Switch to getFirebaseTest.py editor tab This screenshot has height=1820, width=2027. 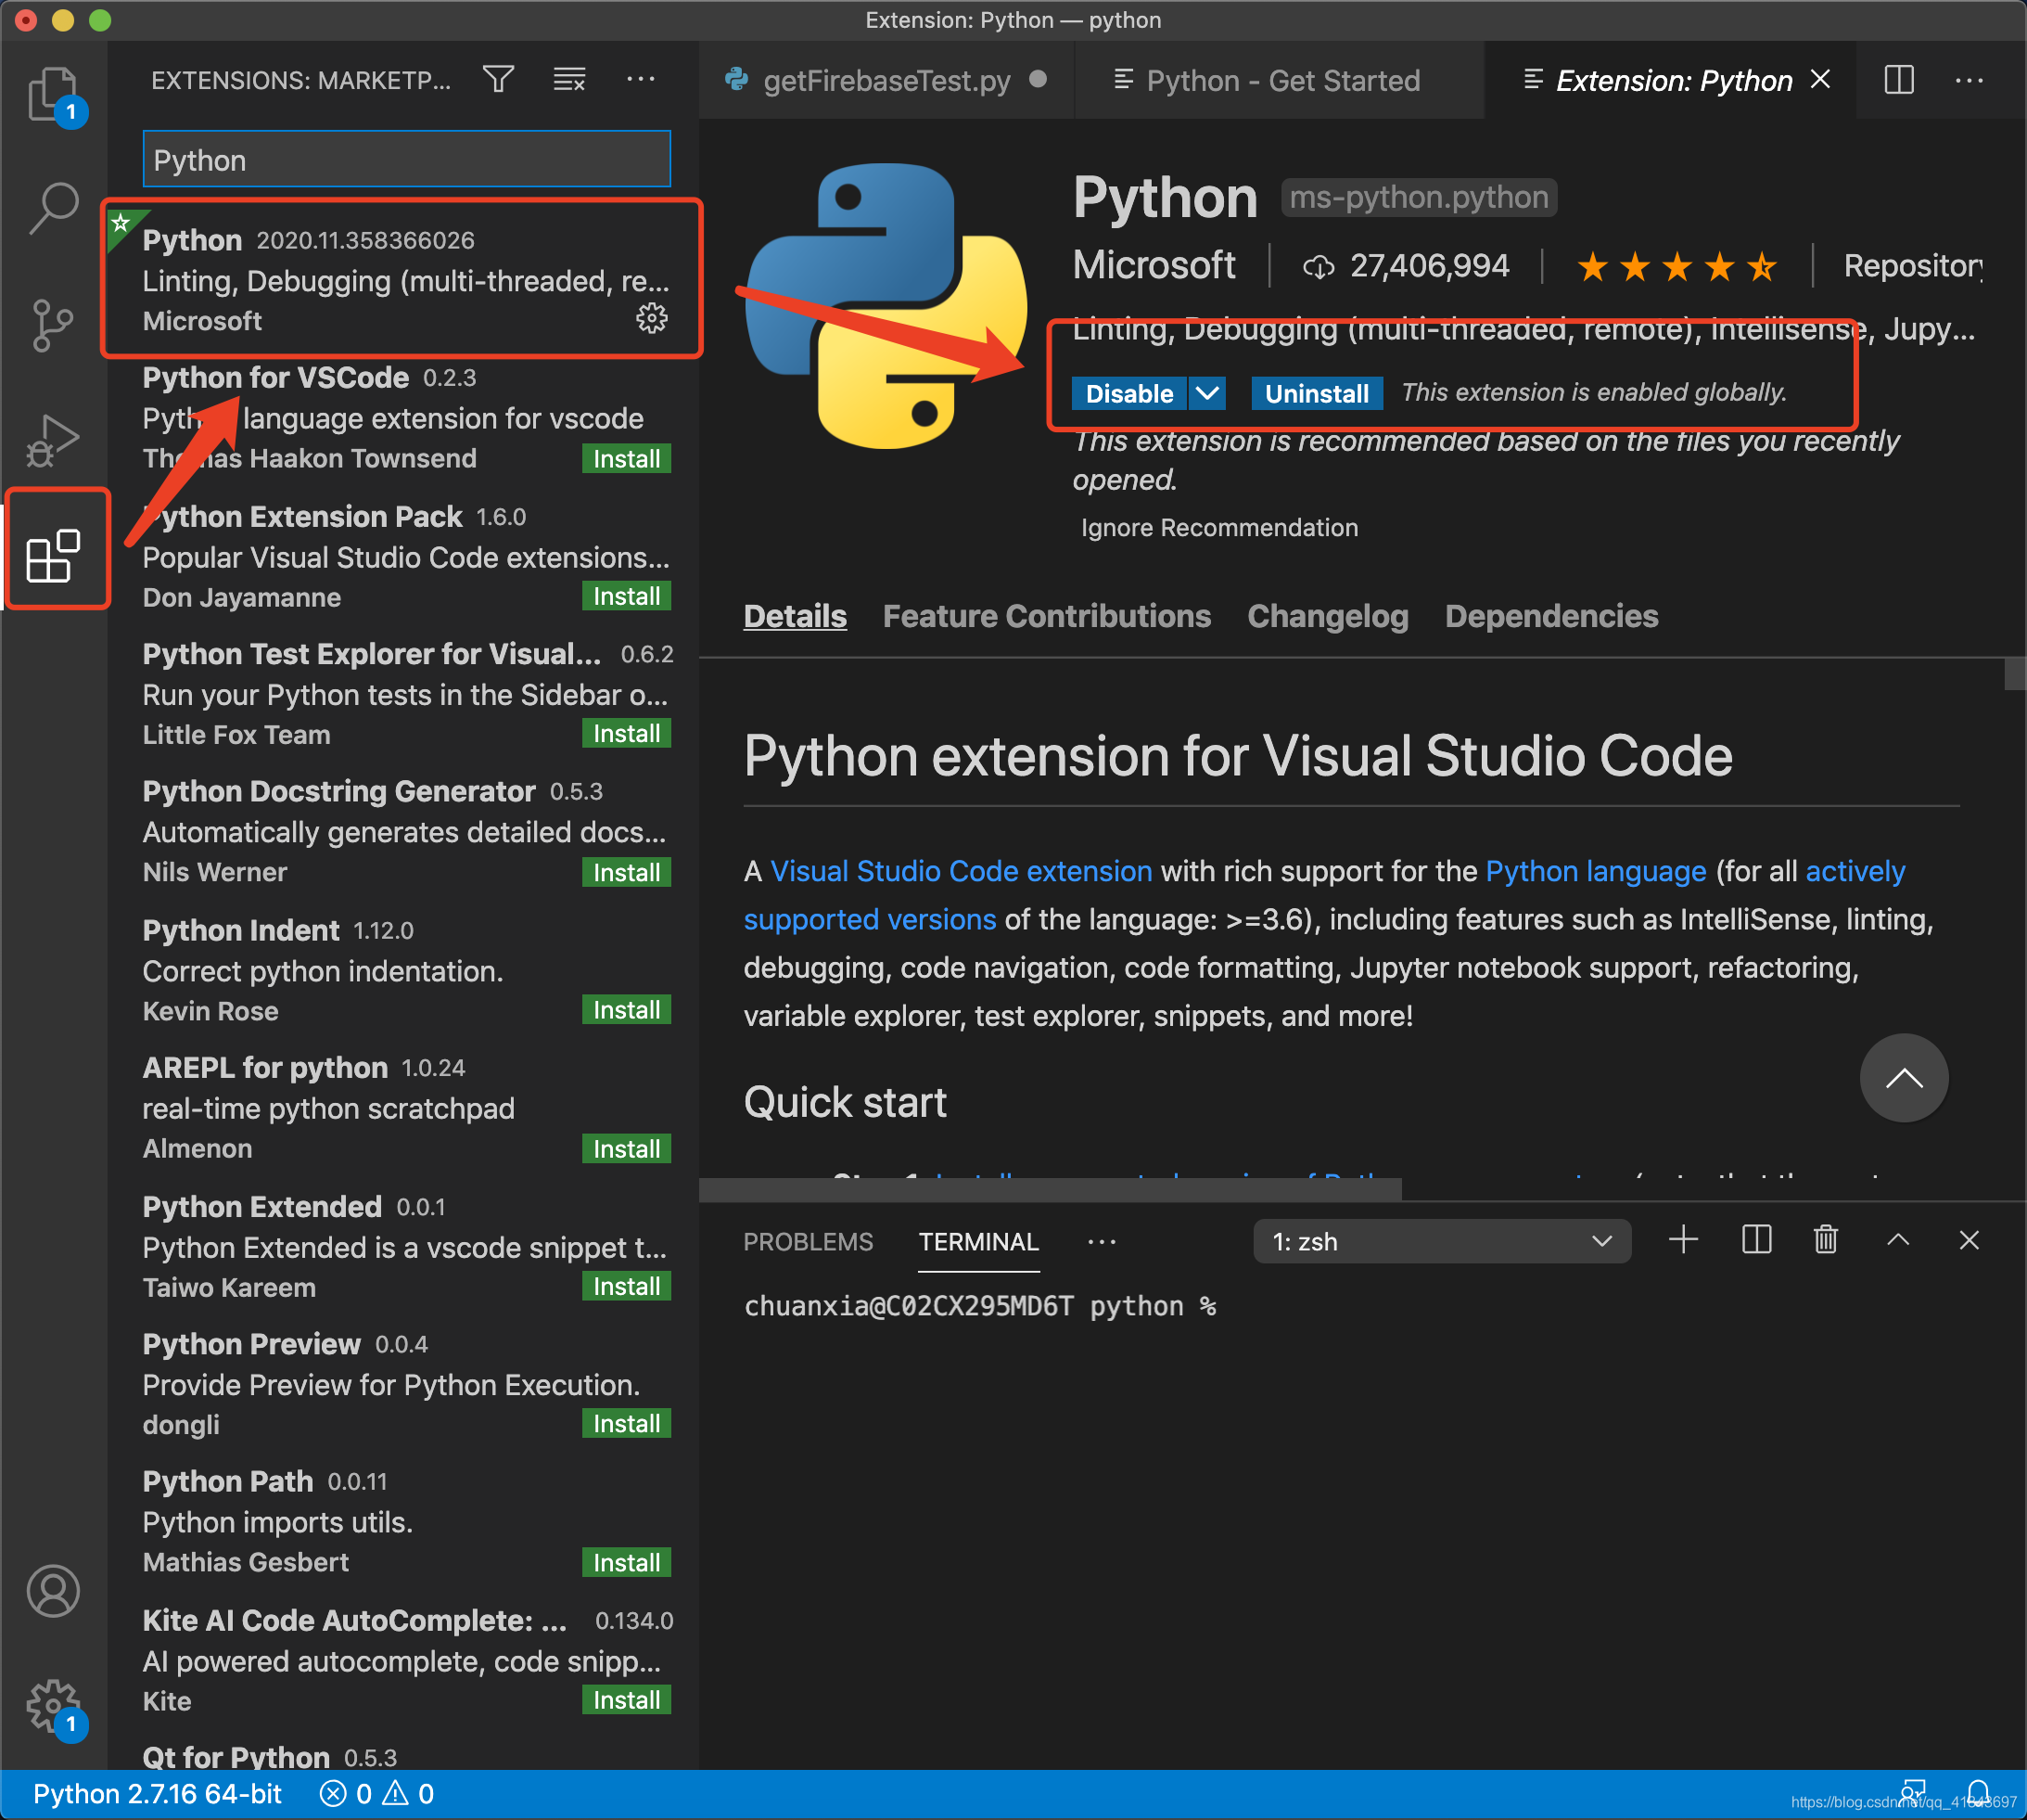click(886, 80)
